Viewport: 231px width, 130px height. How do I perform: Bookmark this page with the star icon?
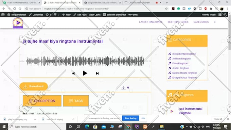(x=166, y=9)
